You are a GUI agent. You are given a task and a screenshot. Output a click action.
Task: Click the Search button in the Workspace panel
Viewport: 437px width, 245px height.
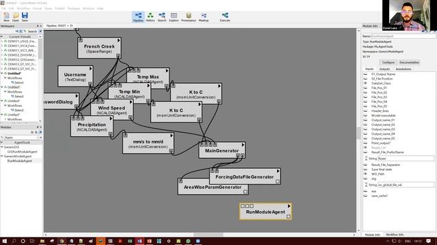pos(32,31)
